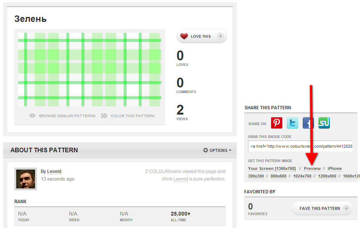Click the plus on Love This button
This screenshot has width=360, height=228.
click(221, 37)
